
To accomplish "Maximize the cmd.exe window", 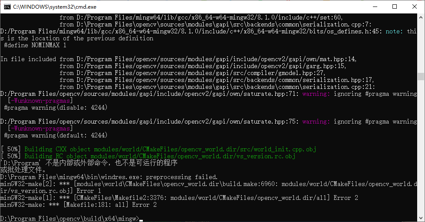I will click(x=395, y=7).
